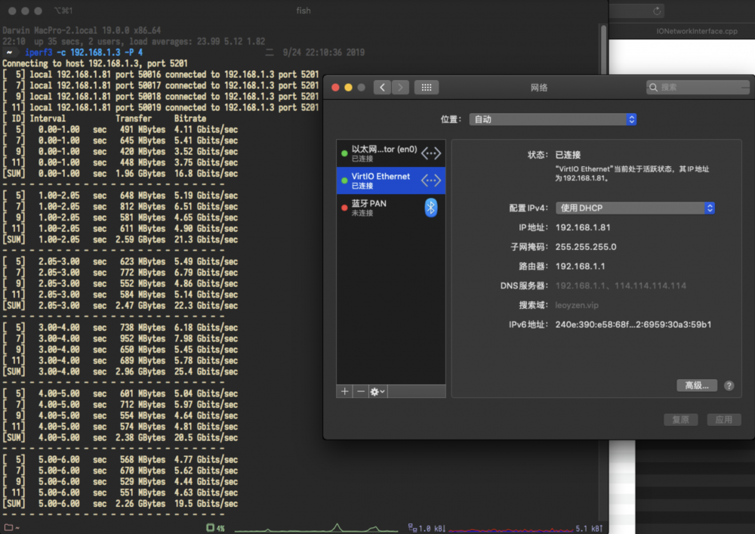
Task: Open the 配置IPv4 dropdown showing 使用 DHCP
Action: [x=635, y=208]
